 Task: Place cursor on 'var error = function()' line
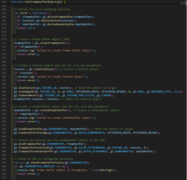pos(32,13)
